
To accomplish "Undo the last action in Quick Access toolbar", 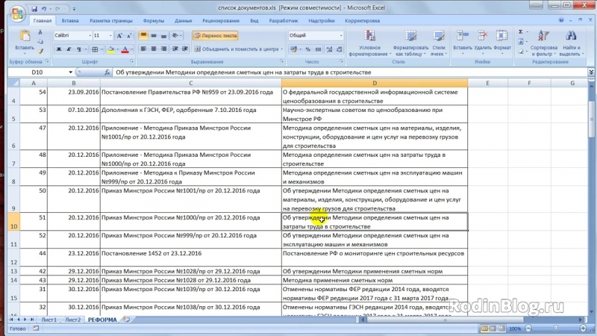I will (x=44, y=8).
